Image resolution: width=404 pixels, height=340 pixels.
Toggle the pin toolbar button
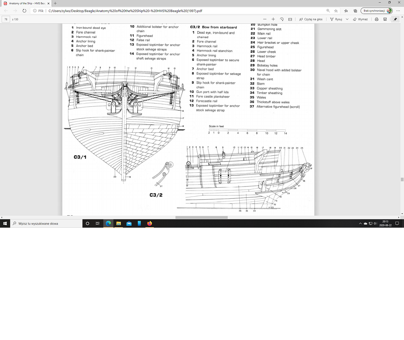tap(395, 19)
